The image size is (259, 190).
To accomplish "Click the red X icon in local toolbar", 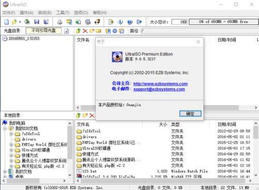I will 92,115.
